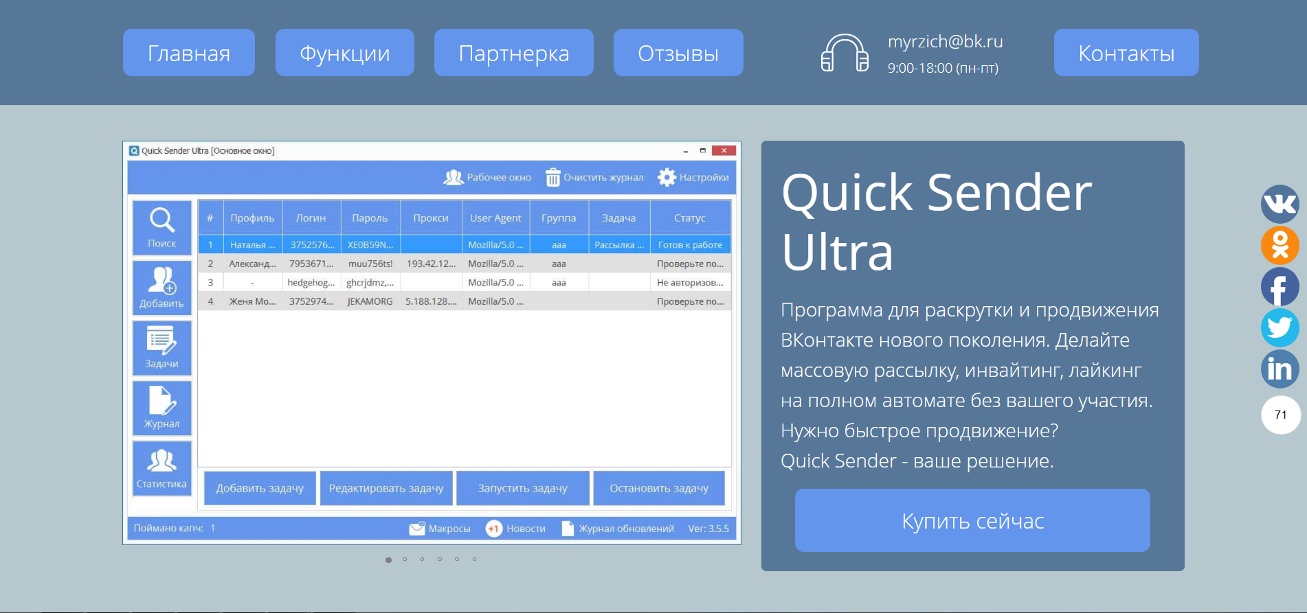This screenshot has height=613, width=1307.
Task: Open the Партнерка section
Action: (x=513, y=53)
